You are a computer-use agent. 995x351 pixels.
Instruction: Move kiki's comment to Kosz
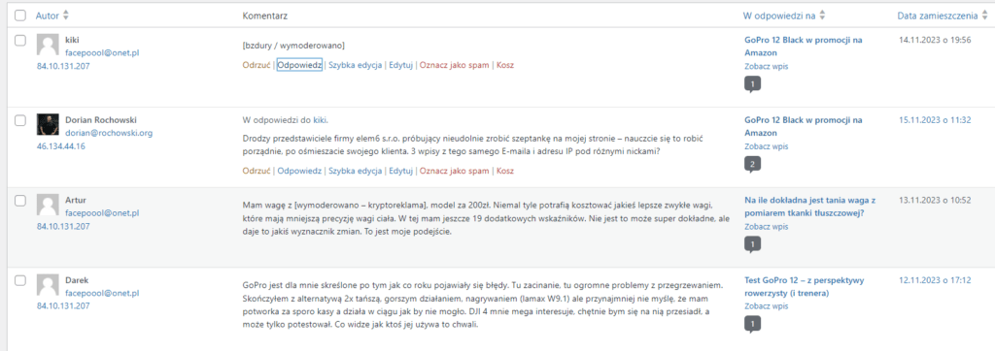tap(505, 65)
